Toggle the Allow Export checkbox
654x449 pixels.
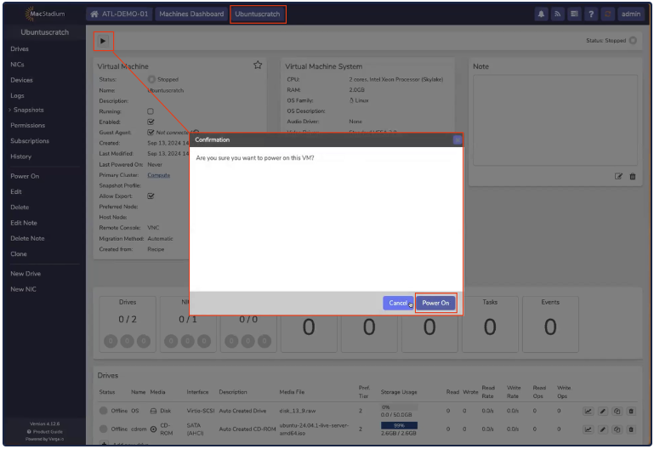pos(151,196)
